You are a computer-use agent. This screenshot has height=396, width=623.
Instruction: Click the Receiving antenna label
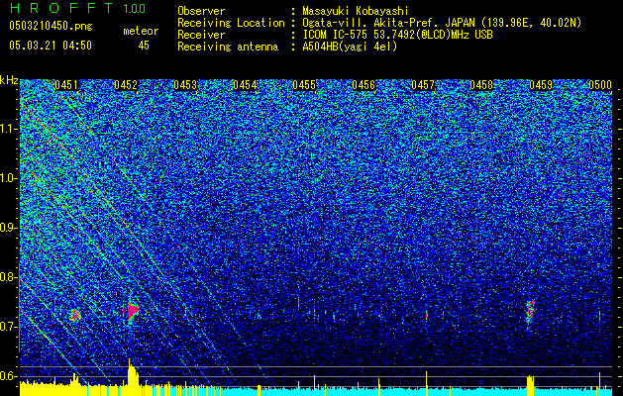pyautogui.click(x=228, y=47)
